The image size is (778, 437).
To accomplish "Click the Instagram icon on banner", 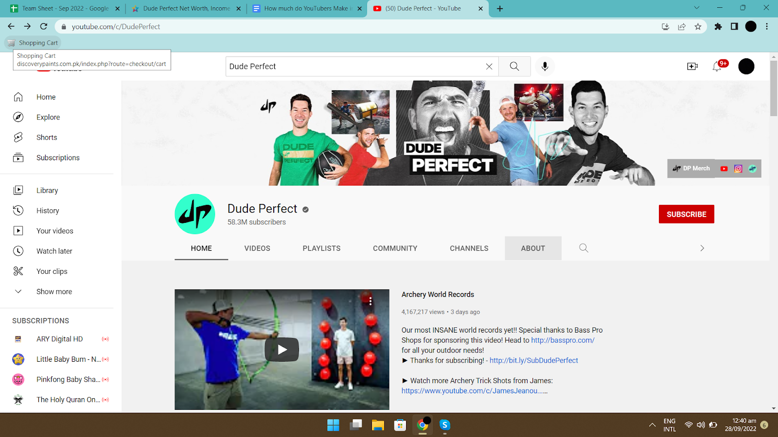I will pos(738,168).
